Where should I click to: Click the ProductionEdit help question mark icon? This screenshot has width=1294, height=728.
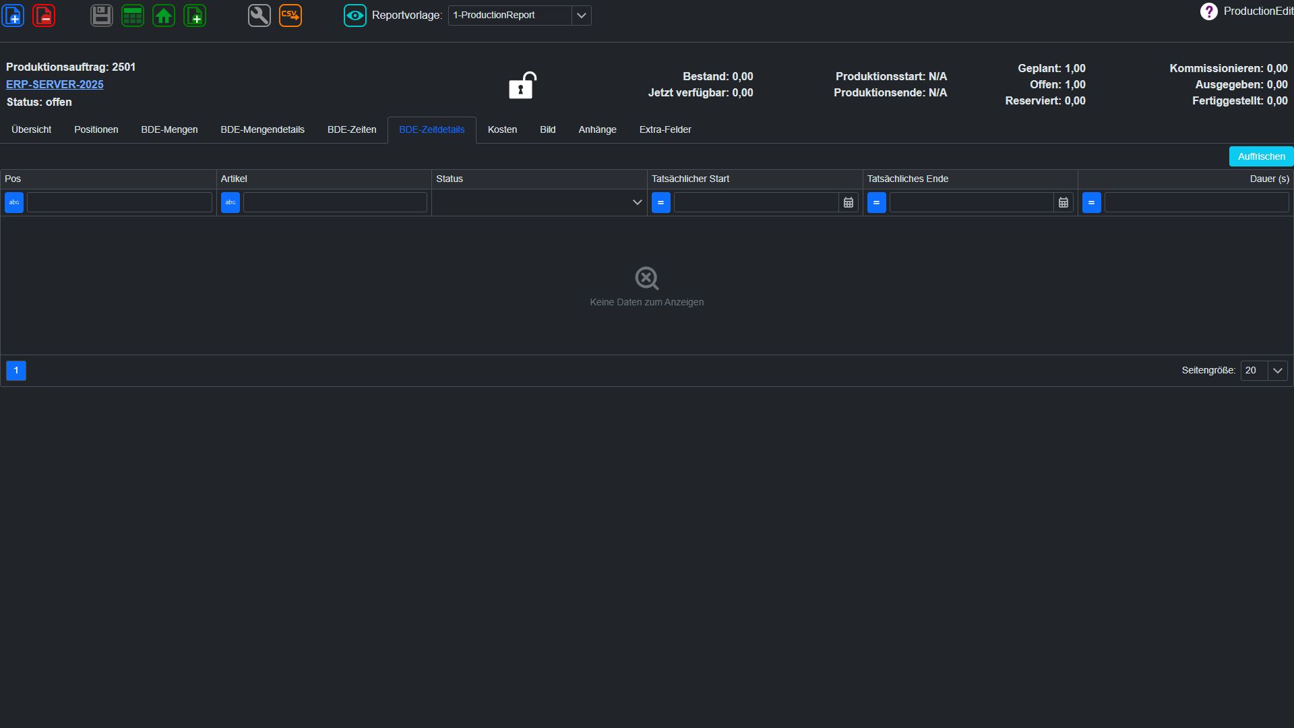click(x=1209, y=11)
